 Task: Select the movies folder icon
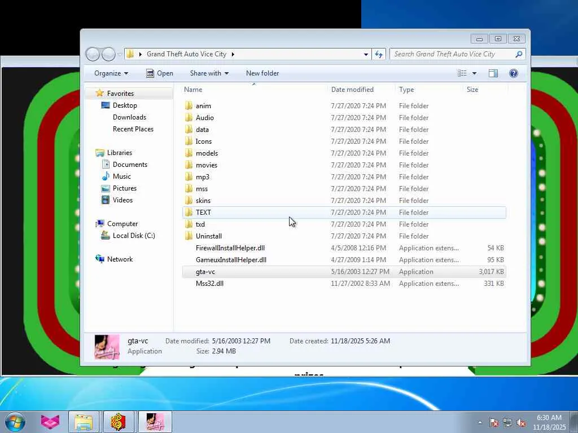click(x=189, y=165)
